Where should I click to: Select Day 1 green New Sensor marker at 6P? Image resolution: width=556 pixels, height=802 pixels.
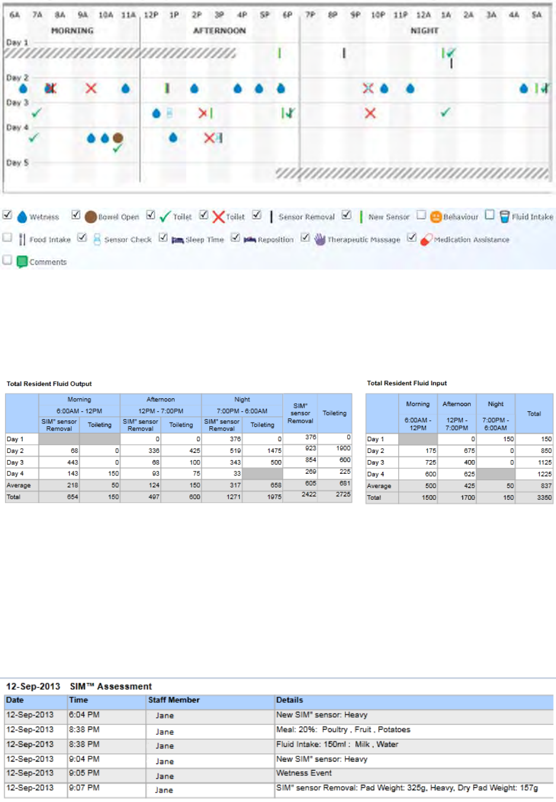279,53
